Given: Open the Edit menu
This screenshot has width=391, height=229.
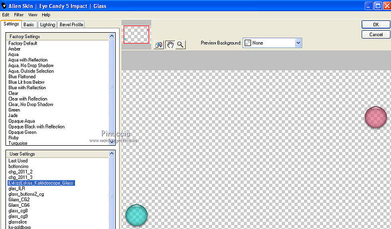Looking at the screenshot, I should (6, 15).
